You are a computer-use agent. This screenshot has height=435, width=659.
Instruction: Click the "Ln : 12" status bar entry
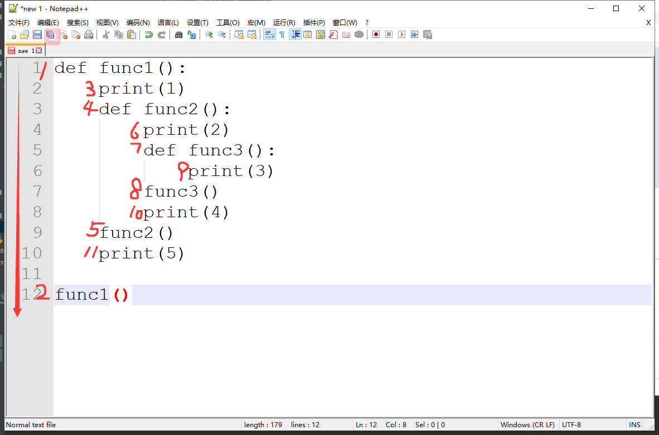coord(366,425)
